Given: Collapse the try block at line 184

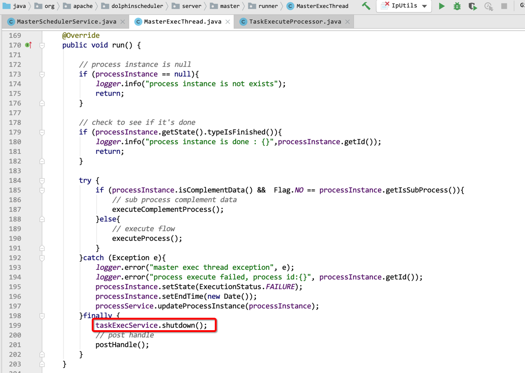Looking at the screenshot, I should pyautogui.click(x=42, y=181).
